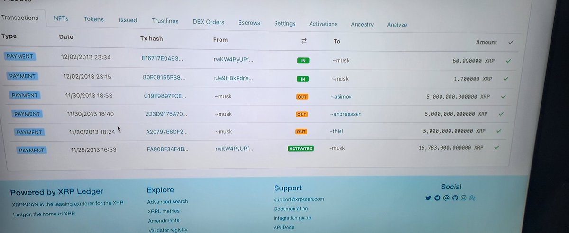Viewport: 569px width, 233px height.
Task: Switch to the Escrows tab
Action: [x=249, y=22]
